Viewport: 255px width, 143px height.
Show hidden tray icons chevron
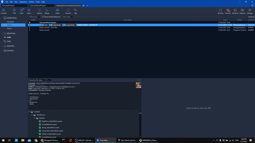[214, 140]
